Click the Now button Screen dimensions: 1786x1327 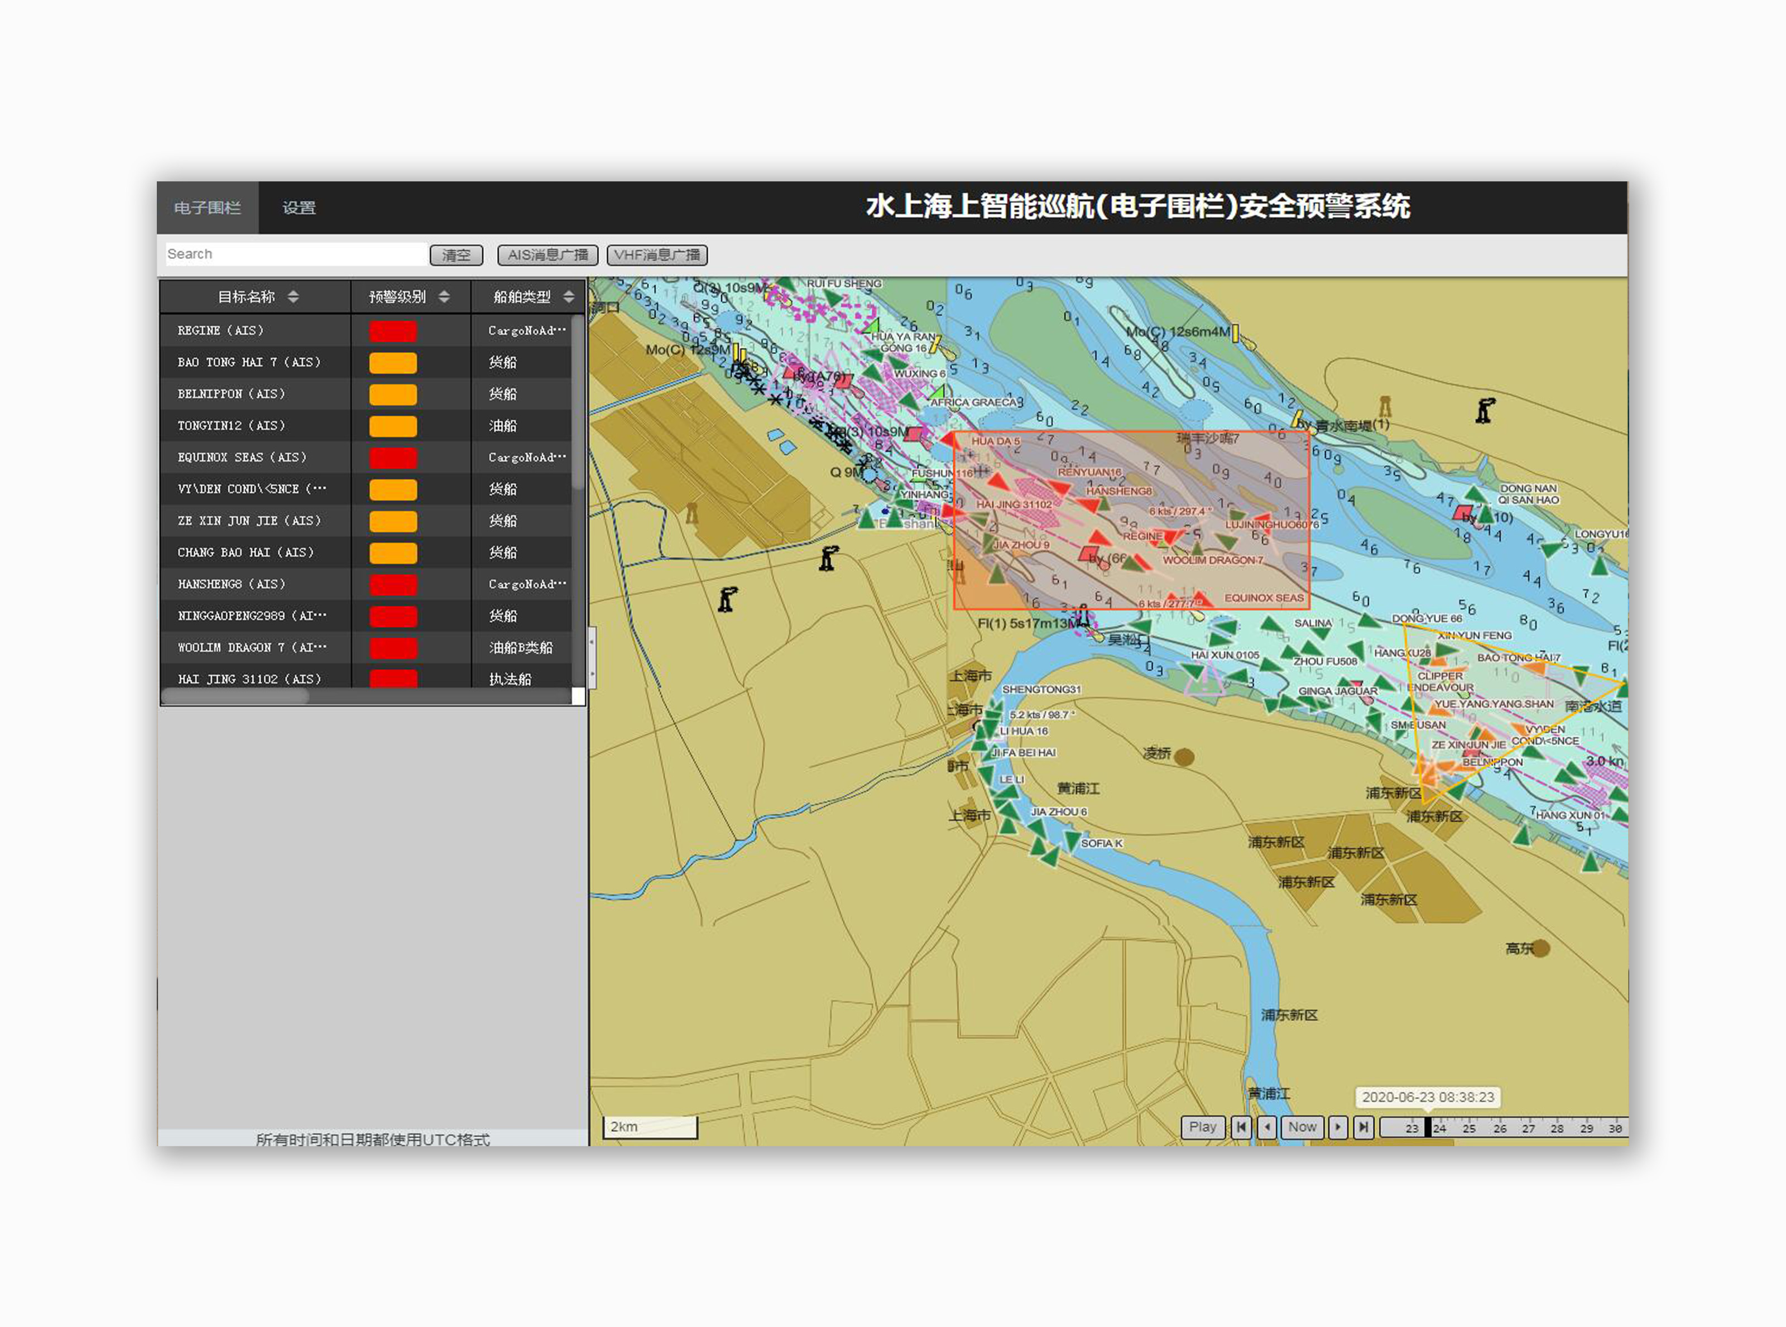[1302, 1127]
